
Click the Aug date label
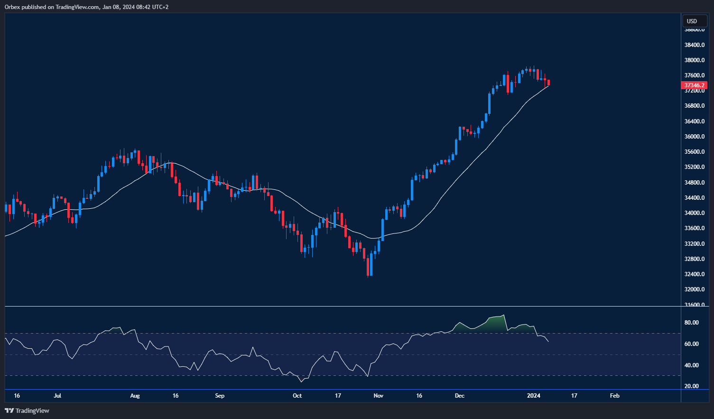pos(135,395)
